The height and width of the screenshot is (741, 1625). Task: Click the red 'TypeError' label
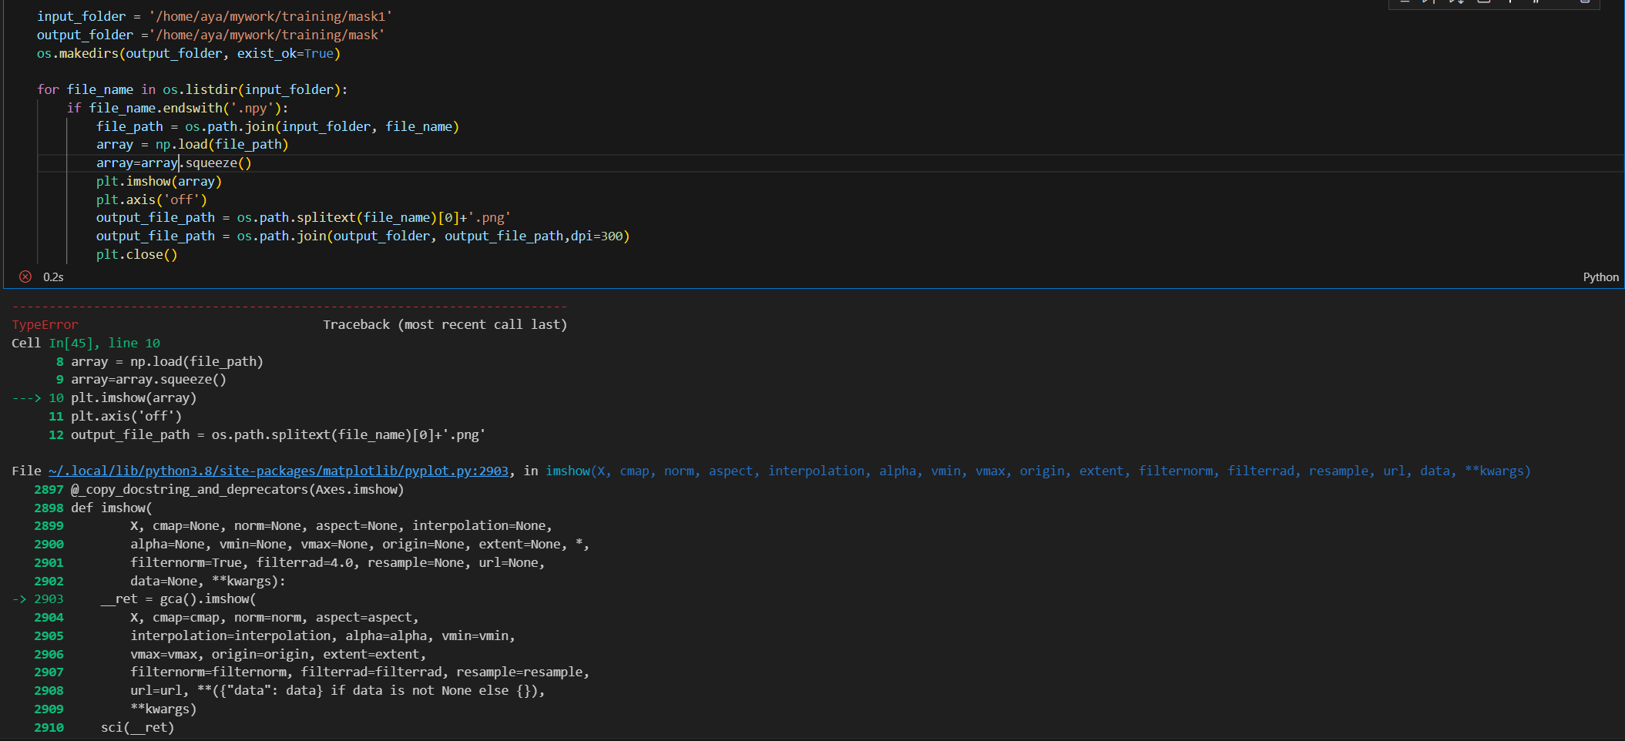click(45, 324)
